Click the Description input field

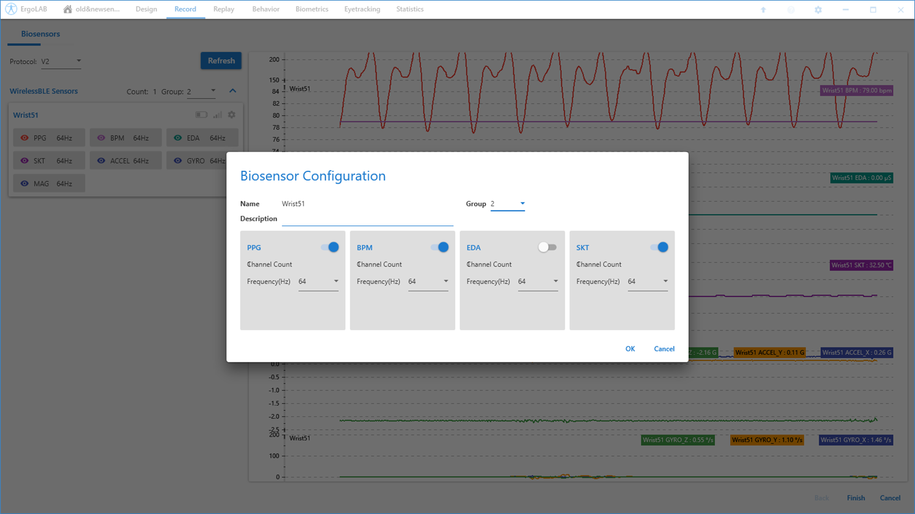pos(367,219)
